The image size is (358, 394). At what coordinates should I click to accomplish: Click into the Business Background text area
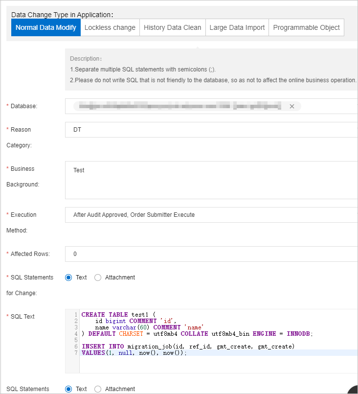[211, 180]
